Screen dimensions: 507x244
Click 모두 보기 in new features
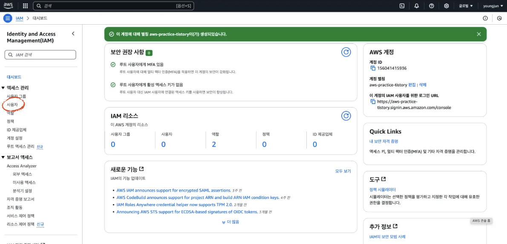tap(343, 171)
